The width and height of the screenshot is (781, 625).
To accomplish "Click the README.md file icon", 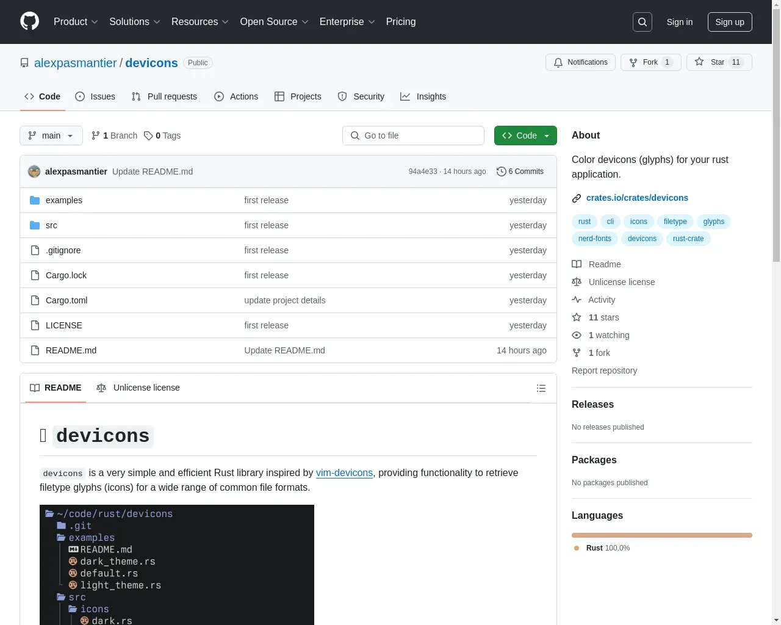I will 35,350.
